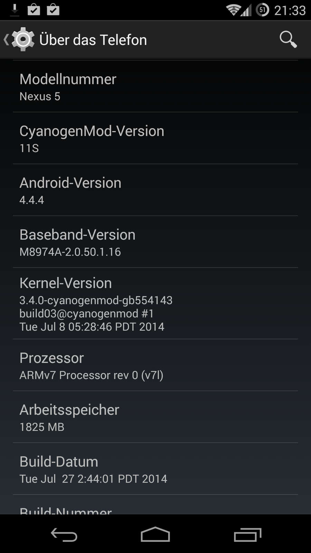Tap the Android back navigation button
This screenshot has width=311, height=553.
coord(64,535)
